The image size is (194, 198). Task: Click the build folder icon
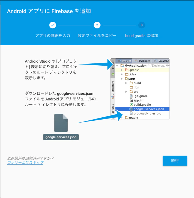pos(131,83)
